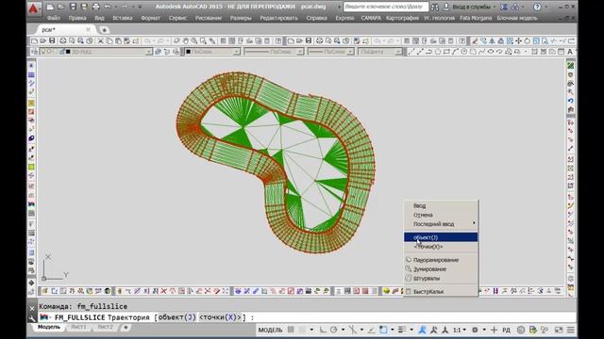
Task: Select the Move tool cross-arrows icon
Action: point(518,40)
